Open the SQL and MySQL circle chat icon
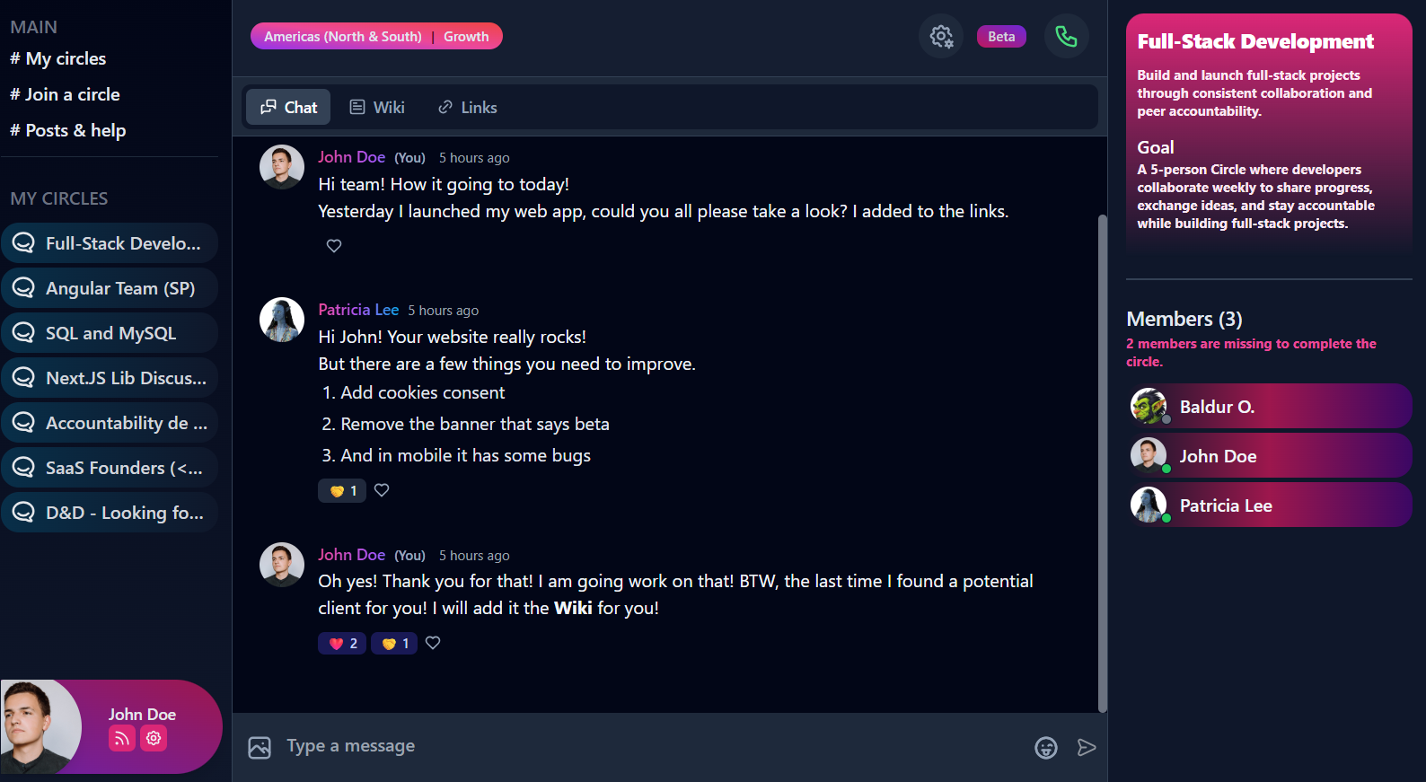This screenshot has width=1426, height=782. coord(24,332)
